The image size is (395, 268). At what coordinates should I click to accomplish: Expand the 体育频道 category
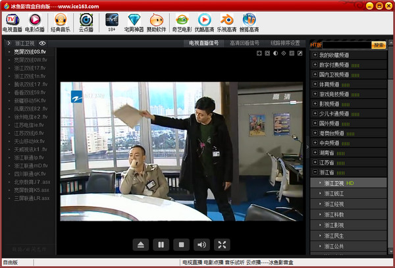(x=315, y=84)
